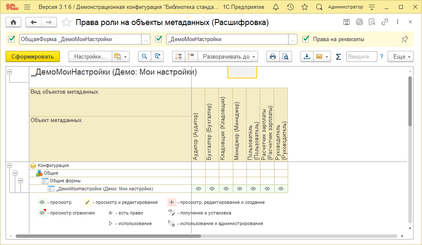Click the report title _ДемоМоиНастройки (Демо: Мои настройки)

click(114, 72)
